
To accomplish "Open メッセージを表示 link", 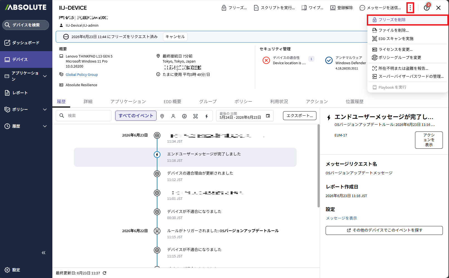I will (341, 218).
